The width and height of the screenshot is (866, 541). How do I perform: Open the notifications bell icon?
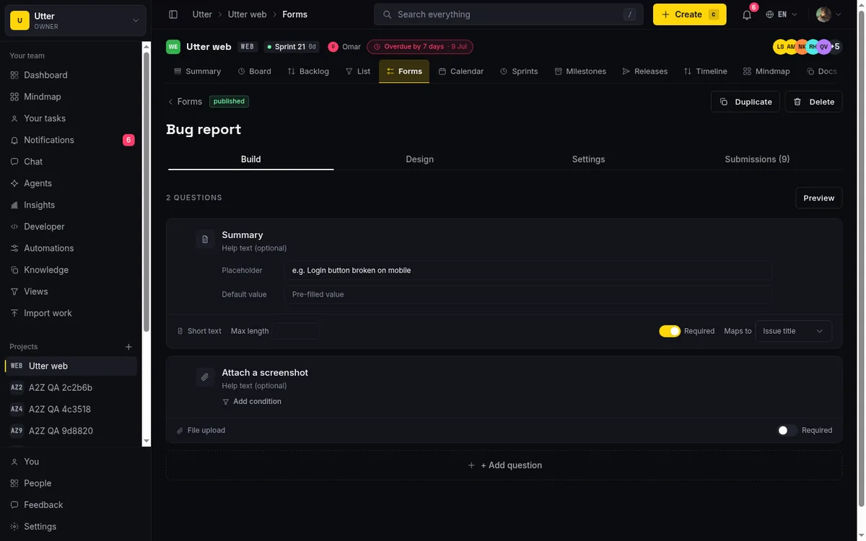pyautogui.click(x=747, y=14)
